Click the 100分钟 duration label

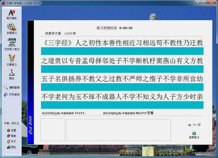(70, 33)
